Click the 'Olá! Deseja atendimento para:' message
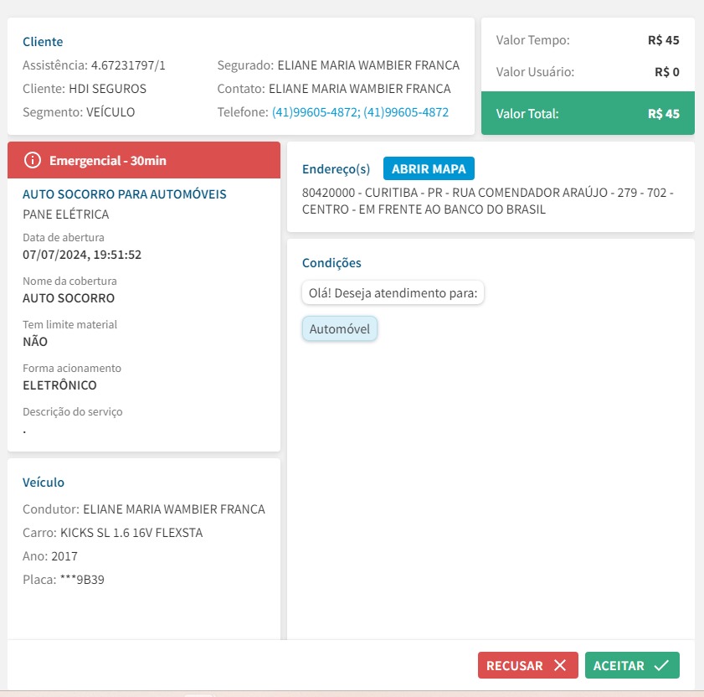Viewport: 704px width, 697px height. point(393,293)
